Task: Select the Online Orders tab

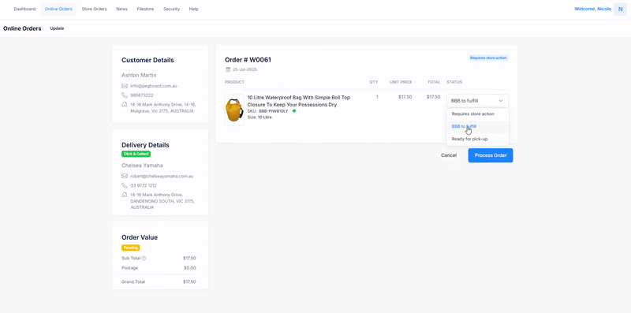Action: click(58, 9)
